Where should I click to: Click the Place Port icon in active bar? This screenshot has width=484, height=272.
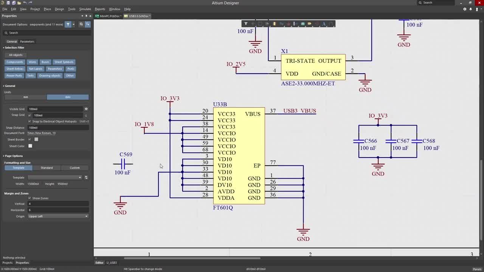coord(309,24)
